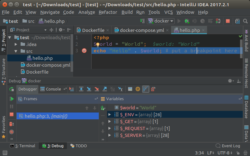The image size is (250, 156).
Task: Expand the $_GET array variable
Action: click(x=110, y=122)
